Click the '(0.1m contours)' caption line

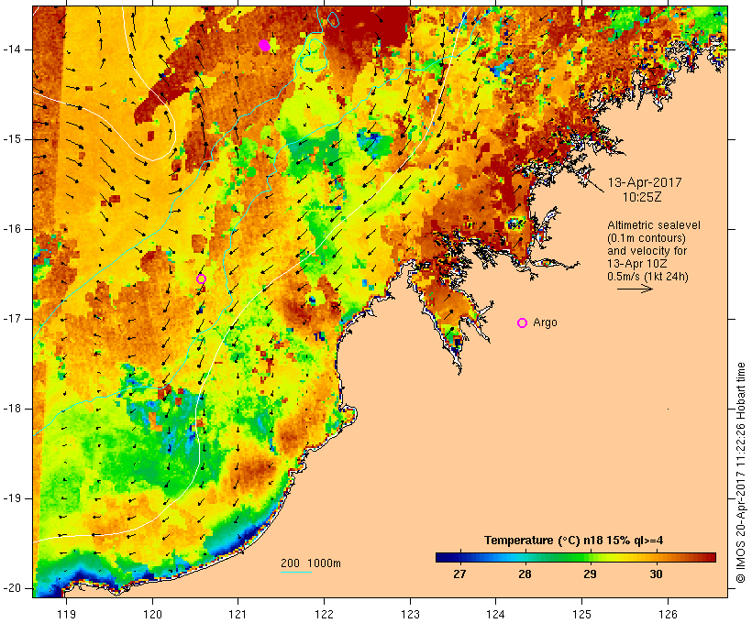point(646,238)
